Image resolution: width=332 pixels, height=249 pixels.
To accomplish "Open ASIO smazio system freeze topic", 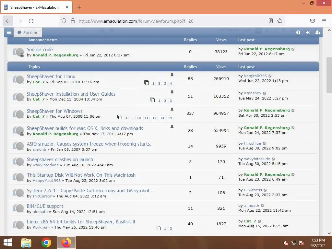I will [89, 144].
